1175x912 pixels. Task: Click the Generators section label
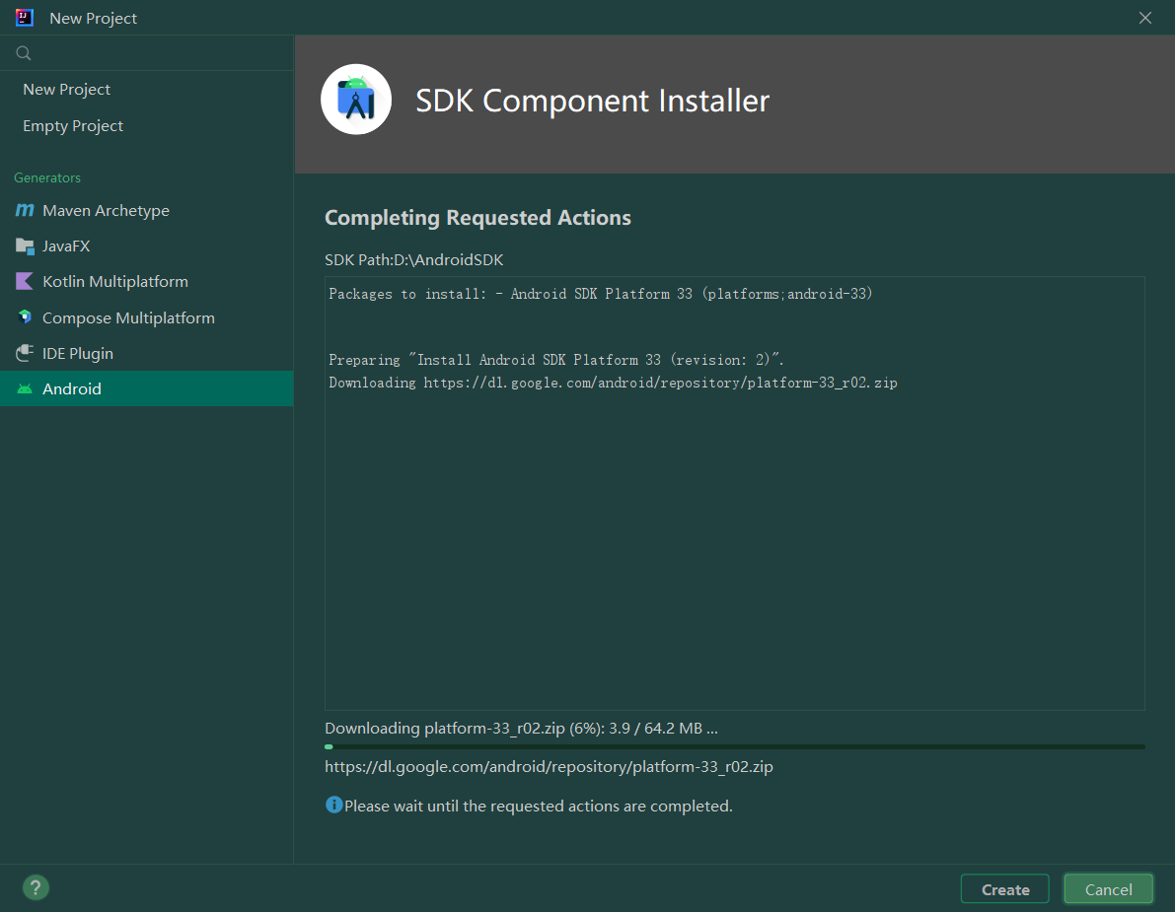47,177
